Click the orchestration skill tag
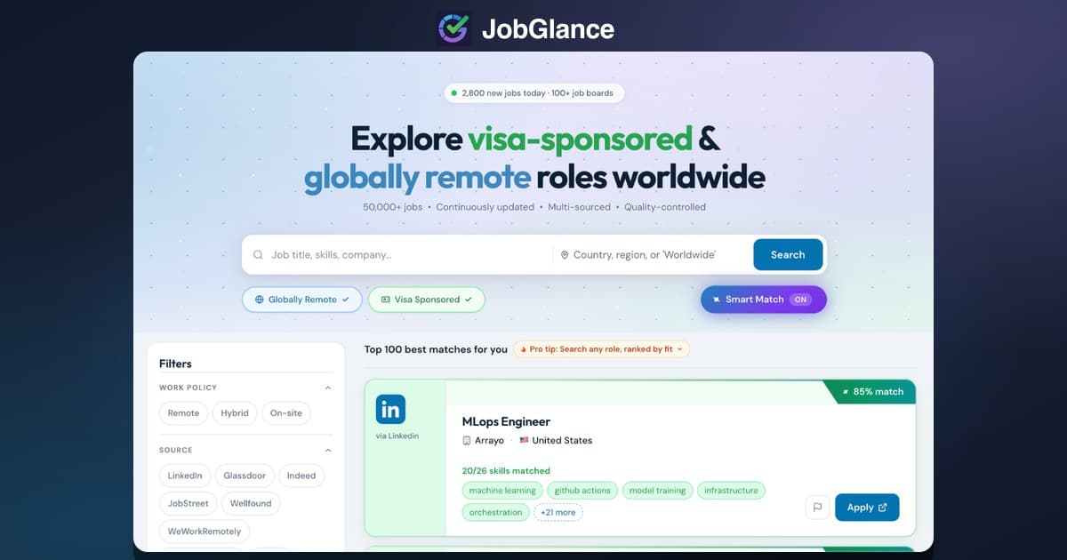This screenshot has height=560, width=1067. [496, 512]
